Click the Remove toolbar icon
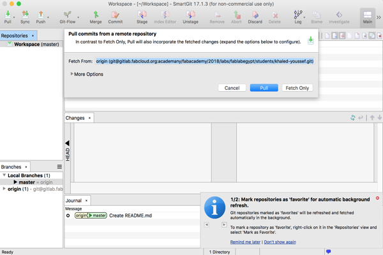 [x=217, y=17]
